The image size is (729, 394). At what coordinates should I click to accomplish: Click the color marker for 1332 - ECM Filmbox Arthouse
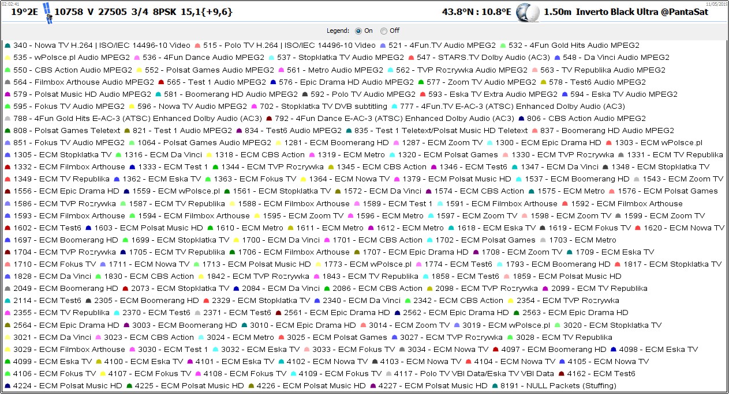[8, 167]
